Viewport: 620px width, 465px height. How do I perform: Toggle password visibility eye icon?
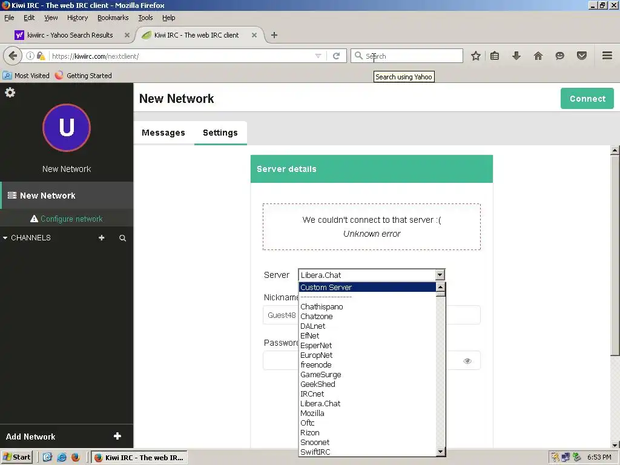[467, 361]
